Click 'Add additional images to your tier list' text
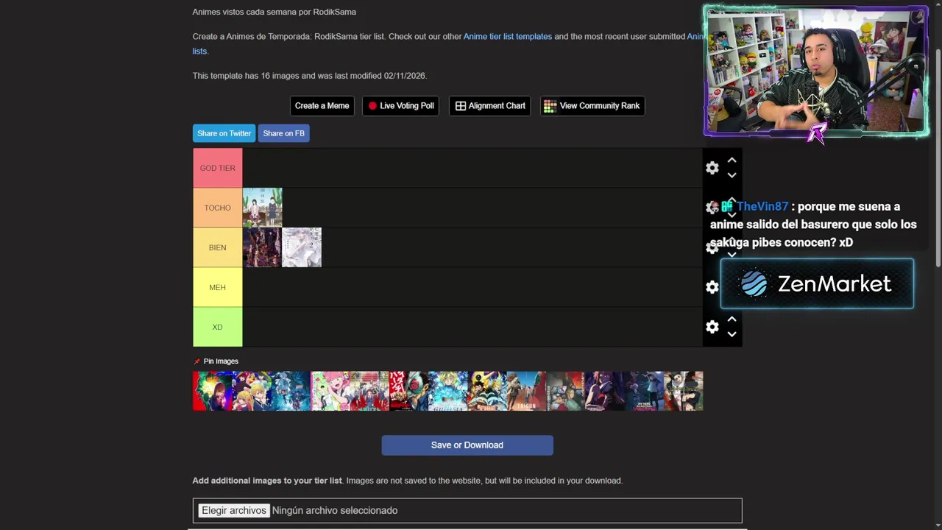Viewport: 942px width, 530px height. click(267, 481)
